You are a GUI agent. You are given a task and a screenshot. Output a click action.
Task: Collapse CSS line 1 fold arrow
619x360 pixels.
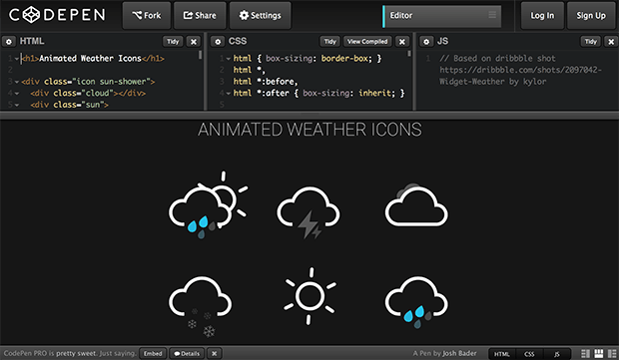click(228, 59)
